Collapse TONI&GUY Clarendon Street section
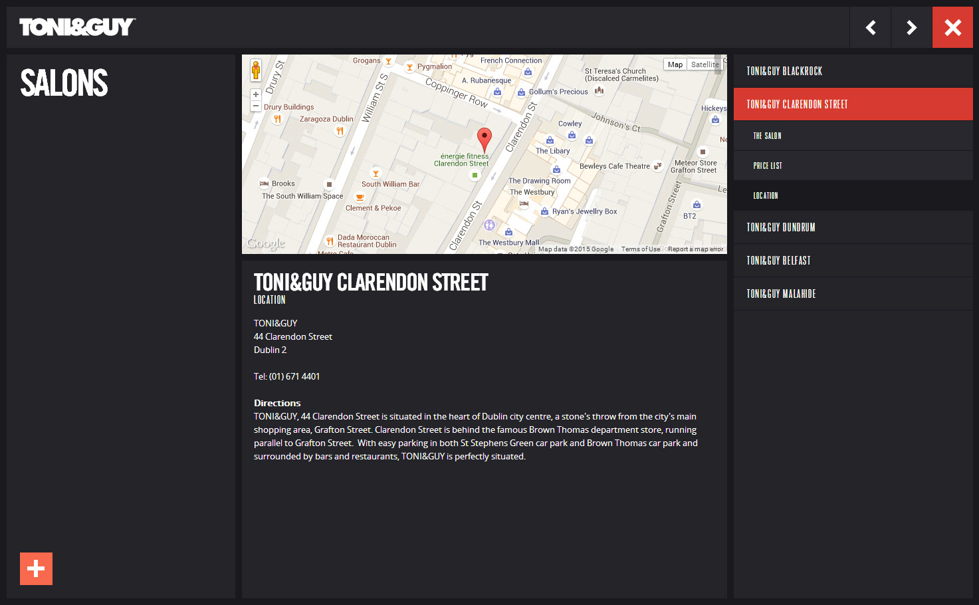 coord(797,104)
